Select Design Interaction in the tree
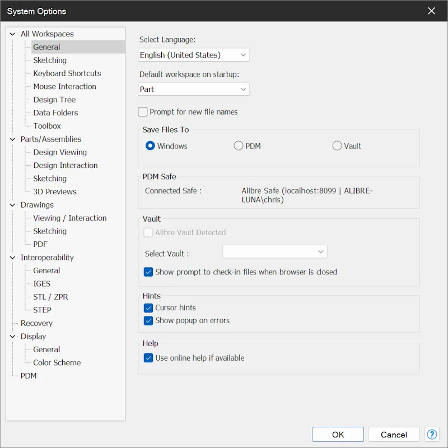Image resolution: width=448 pixels, height=448 pixels. [66, 165]
